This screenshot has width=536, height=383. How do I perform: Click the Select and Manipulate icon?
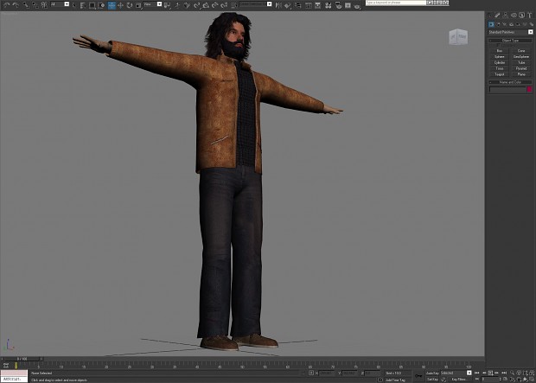click(177, 5)
